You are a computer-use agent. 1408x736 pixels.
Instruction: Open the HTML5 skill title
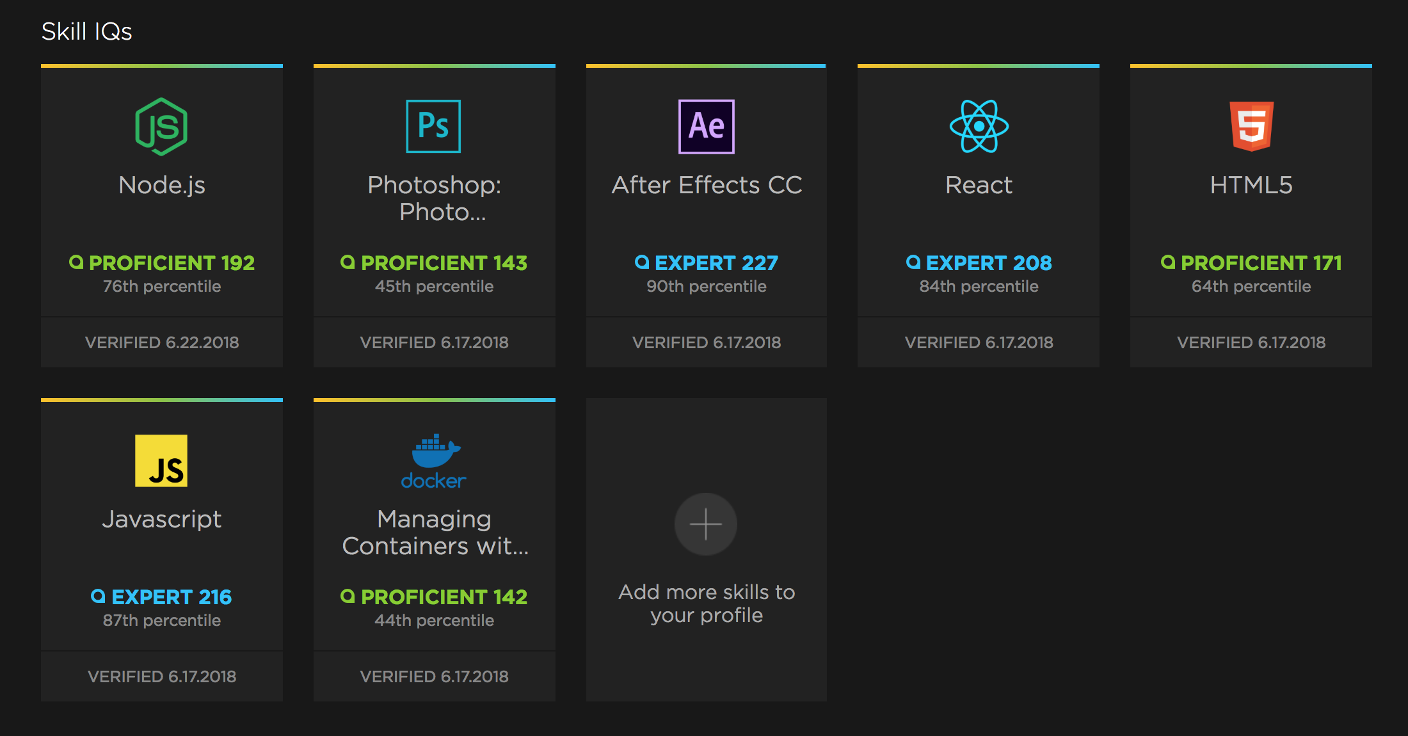[1251, 185]
